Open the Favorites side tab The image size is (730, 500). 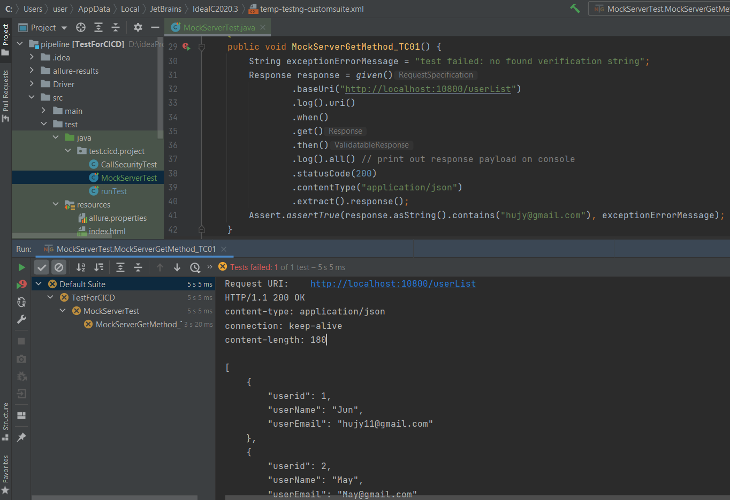click(5, 474)
